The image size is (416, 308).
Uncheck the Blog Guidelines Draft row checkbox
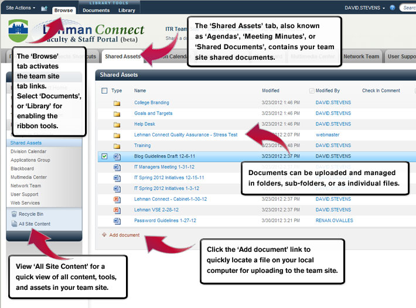[x=104, y=156]
